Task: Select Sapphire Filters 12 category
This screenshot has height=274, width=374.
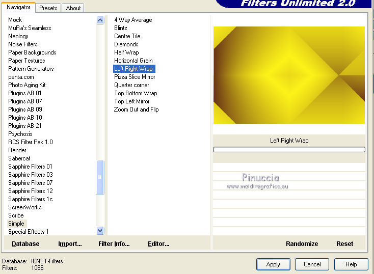Action: (x=30, y=191)
